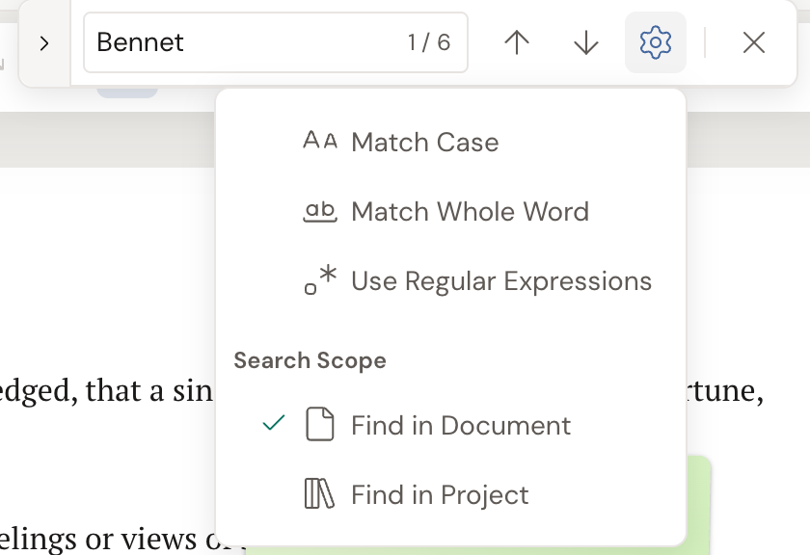Close the search options gear menu
This screenshot has height=555, width=810.
[x=656, y=42]
